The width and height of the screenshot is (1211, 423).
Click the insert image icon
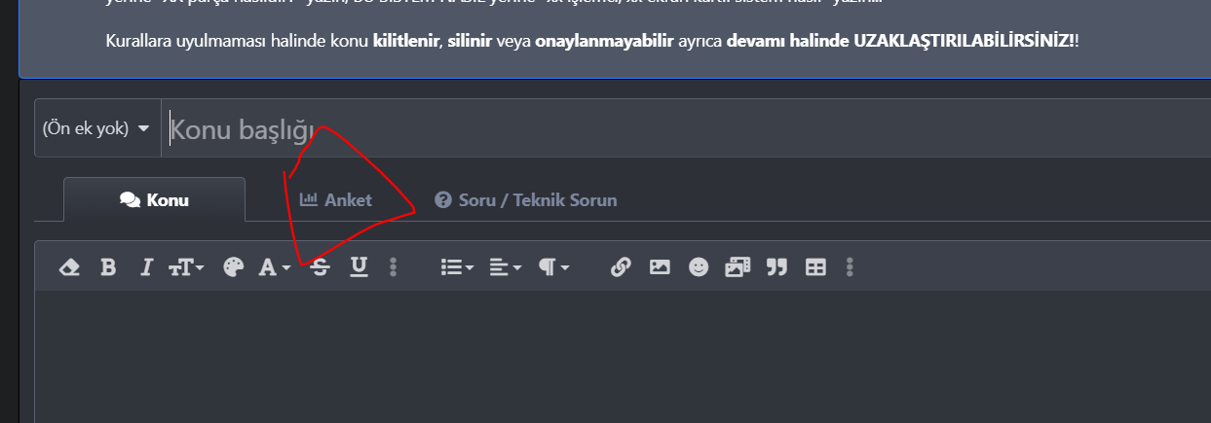point(660,267)
